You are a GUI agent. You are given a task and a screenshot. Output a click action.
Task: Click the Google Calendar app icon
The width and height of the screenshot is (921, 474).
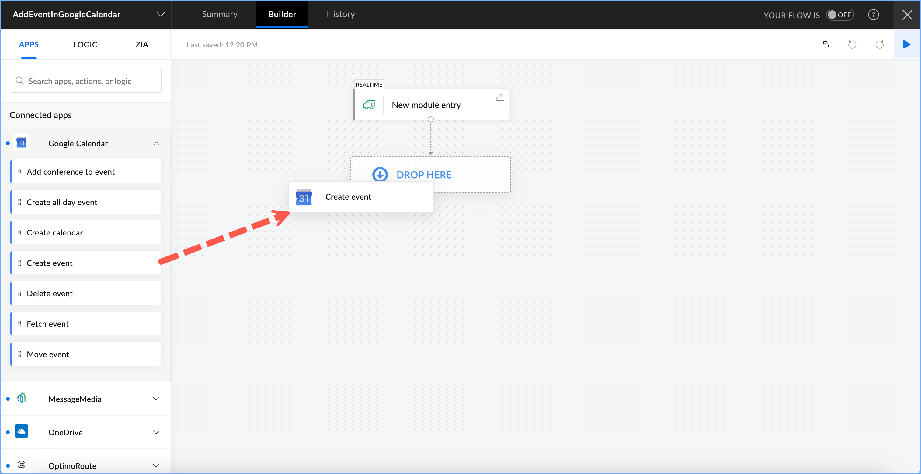[x=22, y=143]
